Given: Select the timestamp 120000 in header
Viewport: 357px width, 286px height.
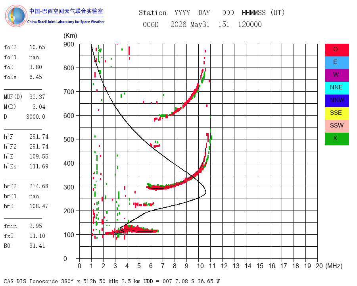Looking at the screenshot, I should [250, 24].
